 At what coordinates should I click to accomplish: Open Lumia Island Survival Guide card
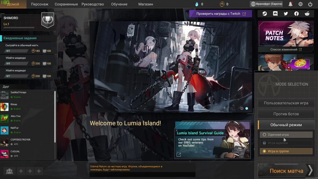point(213,140)
